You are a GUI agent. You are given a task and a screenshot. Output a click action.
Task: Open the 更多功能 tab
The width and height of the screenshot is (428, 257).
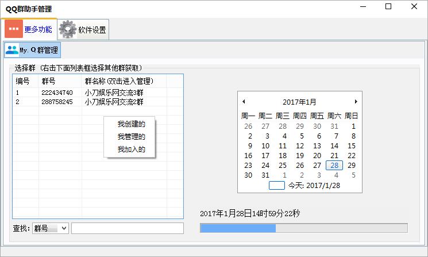coord(29,29)
